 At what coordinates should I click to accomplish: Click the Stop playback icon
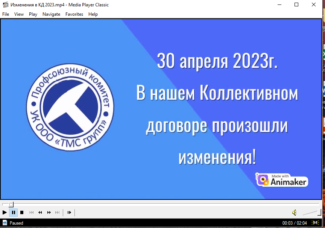21,213
